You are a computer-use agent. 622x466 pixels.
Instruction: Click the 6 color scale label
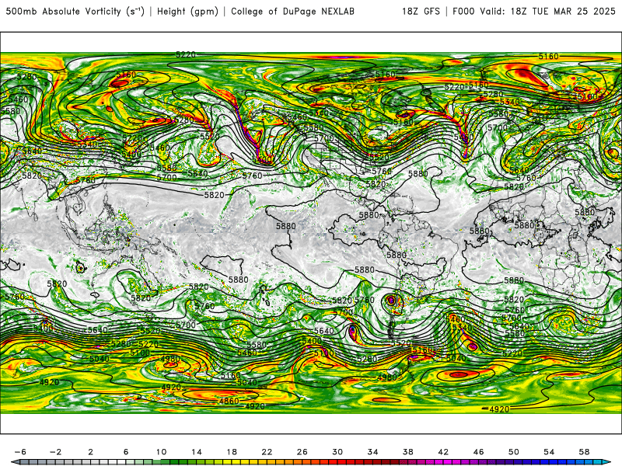[x=126, y=452]
